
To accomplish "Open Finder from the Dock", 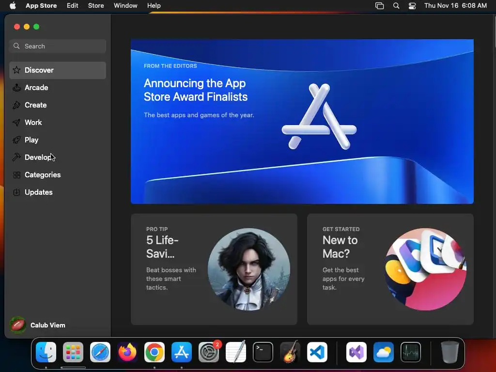I will [x=46, y=352].
